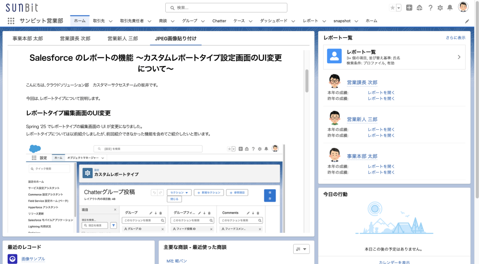Open the 商談 navigation tab
The height and width of the screenshot is (264, 479).
pyautogui.click(x=163, y=21)
